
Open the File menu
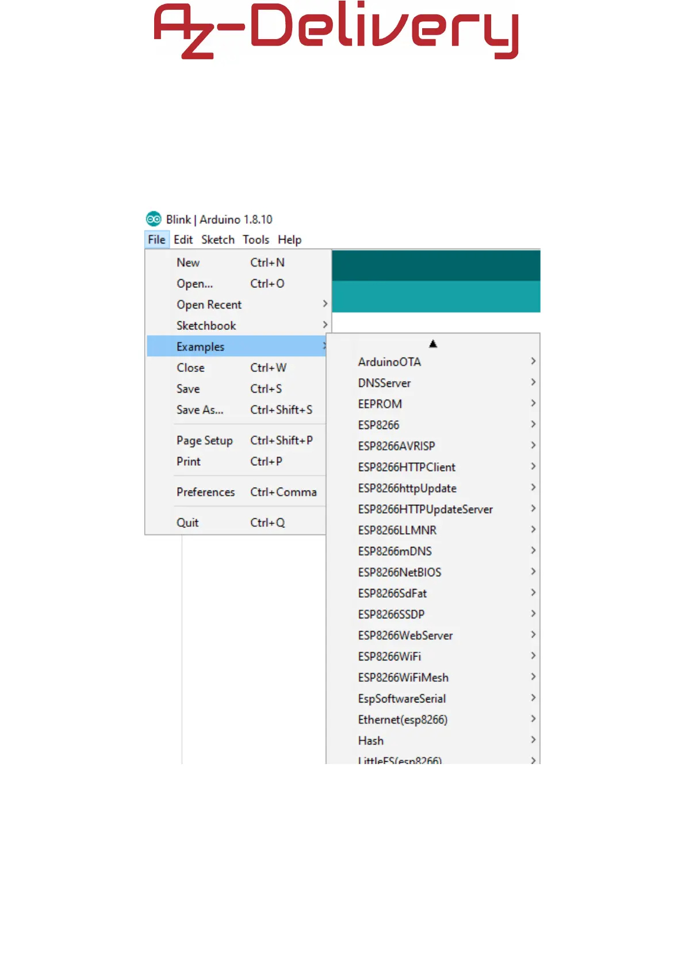tap(156, 240)
